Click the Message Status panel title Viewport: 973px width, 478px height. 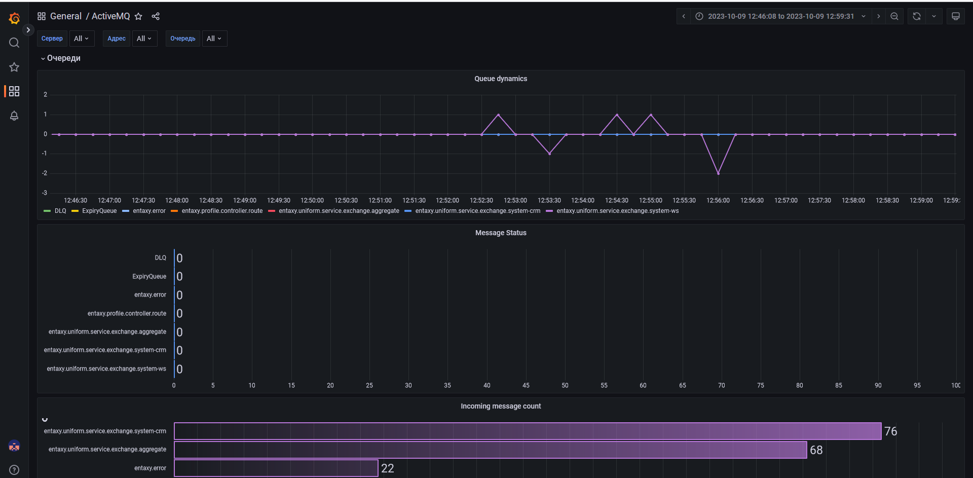500,233
